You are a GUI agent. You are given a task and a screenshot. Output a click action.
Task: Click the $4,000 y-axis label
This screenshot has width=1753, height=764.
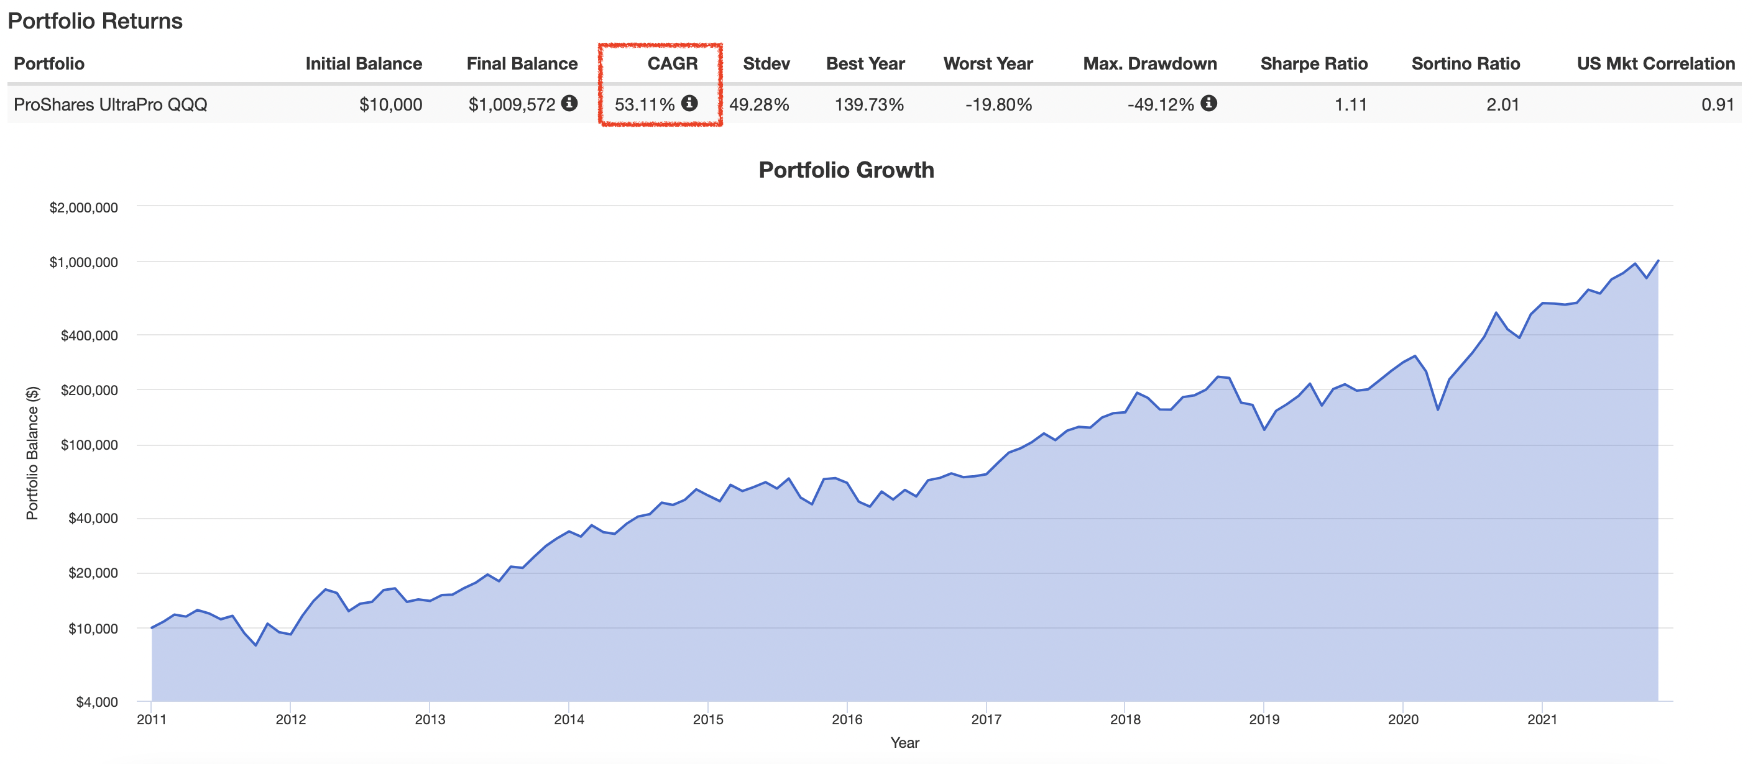click(96, 701)
